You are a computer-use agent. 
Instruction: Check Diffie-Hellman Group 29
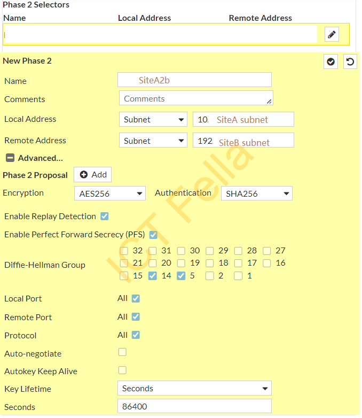tap(210, 251)
